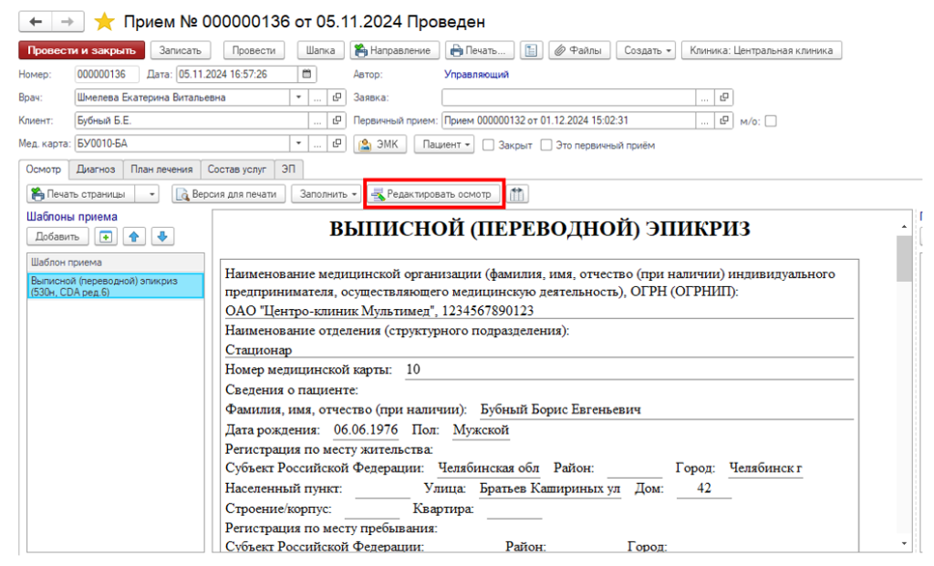Switch to the Диагноз tab
934x566 pixels.
point(96,170)
